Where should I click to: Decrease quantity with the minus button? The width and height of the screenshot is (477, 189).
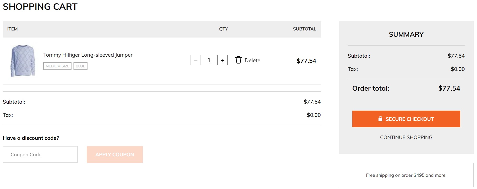[x=196, y=60]
